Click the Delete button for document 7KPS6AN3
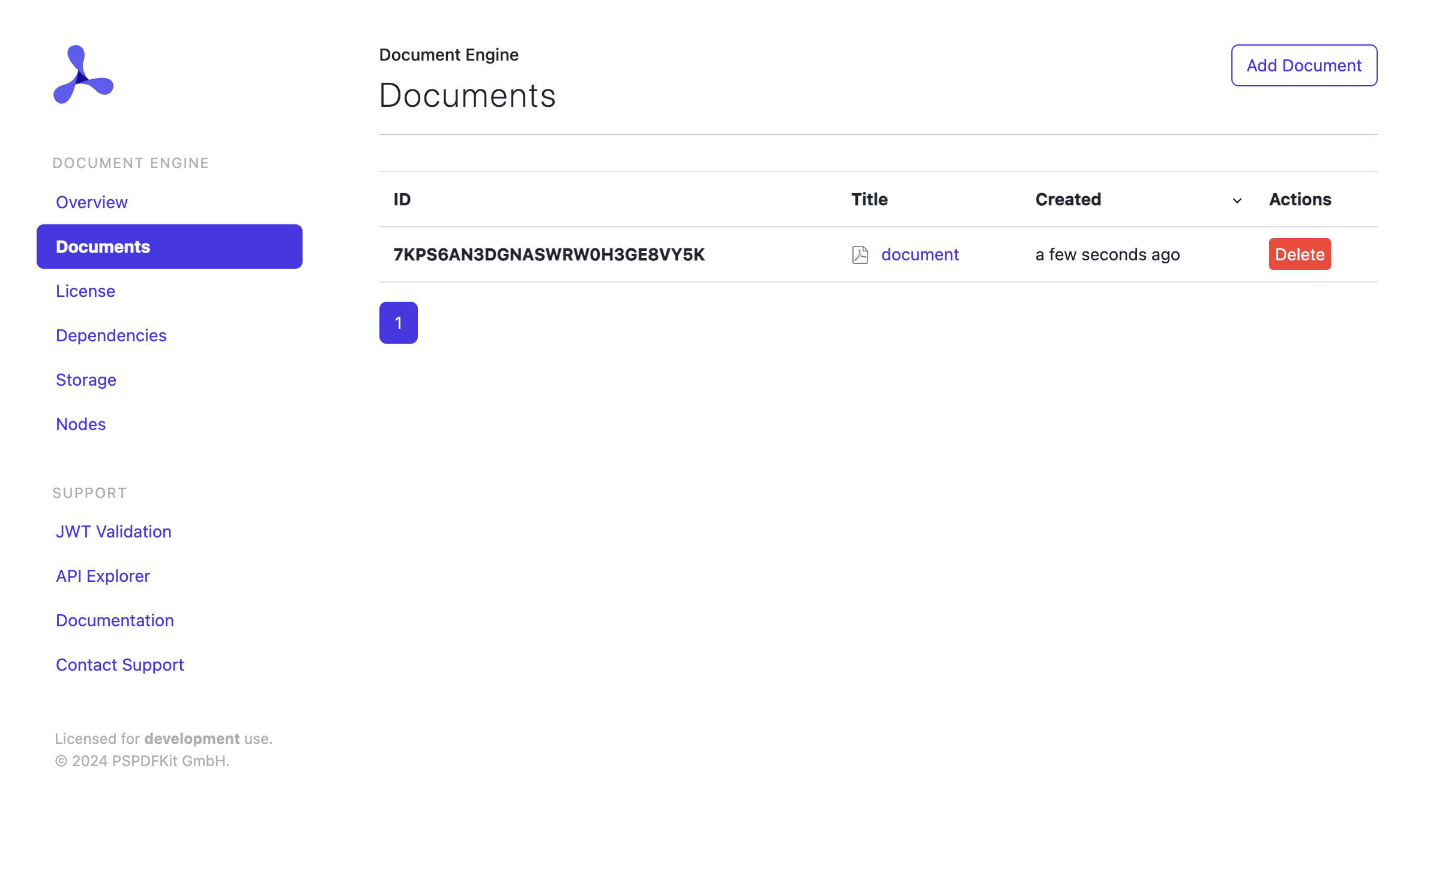 coord(1300,253)
